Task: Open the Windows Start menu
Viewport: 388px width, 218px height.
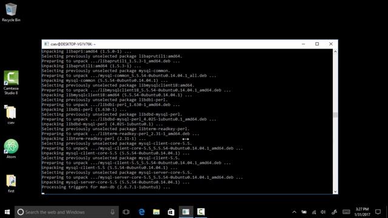Action: 7,212
